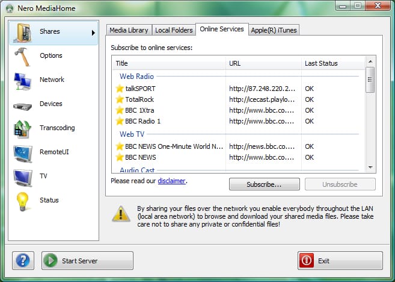This screenshot has height=282, width=395.
Task: Click the Network computers icon
Action: click(23, 81)
